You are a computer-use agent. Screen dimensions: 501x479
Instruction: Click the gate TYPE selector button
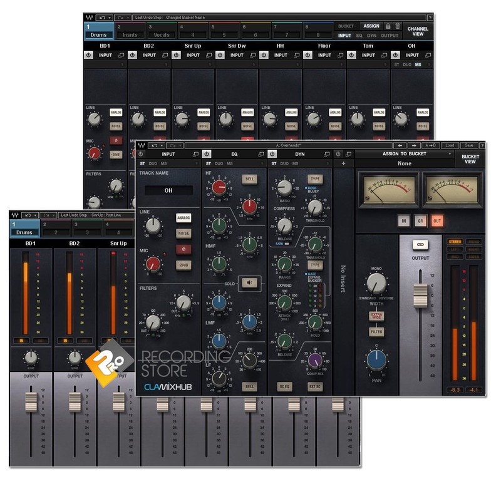(315, 265)
